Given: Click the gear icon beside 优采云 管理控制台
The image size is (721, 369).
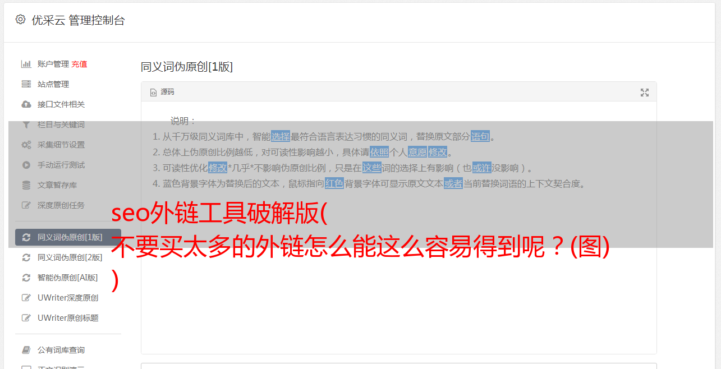Looking at the screenshot, I should point(21,20).
